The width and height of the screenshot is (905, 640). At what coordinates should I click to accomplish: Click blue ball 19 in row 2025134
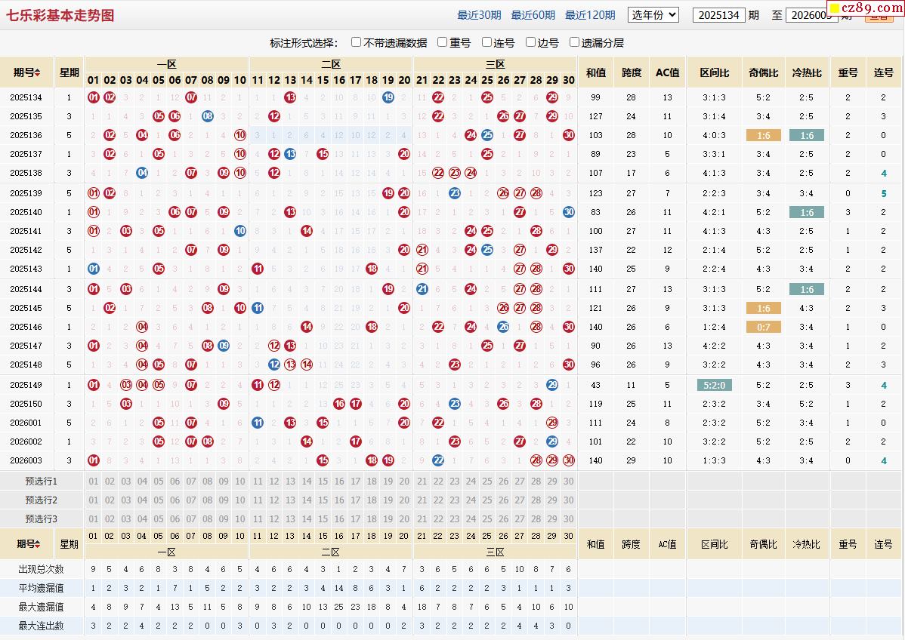point(388,97)
